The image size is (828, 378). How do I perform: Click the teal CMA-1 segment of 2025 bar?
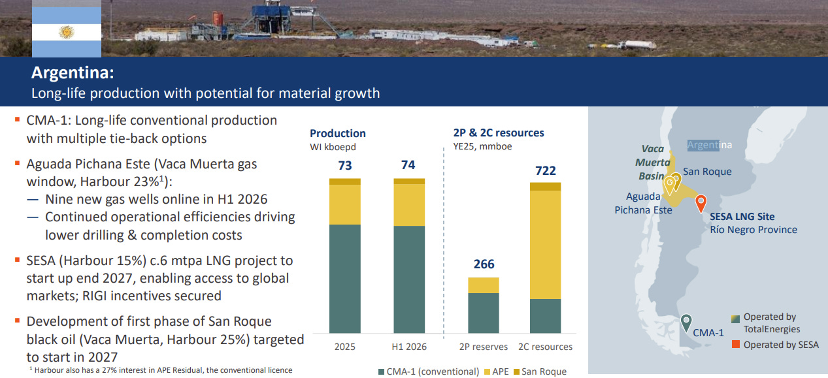point(345,279)
